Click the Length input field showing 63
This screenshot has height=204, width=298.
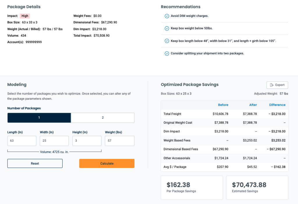tap(22, 141)
